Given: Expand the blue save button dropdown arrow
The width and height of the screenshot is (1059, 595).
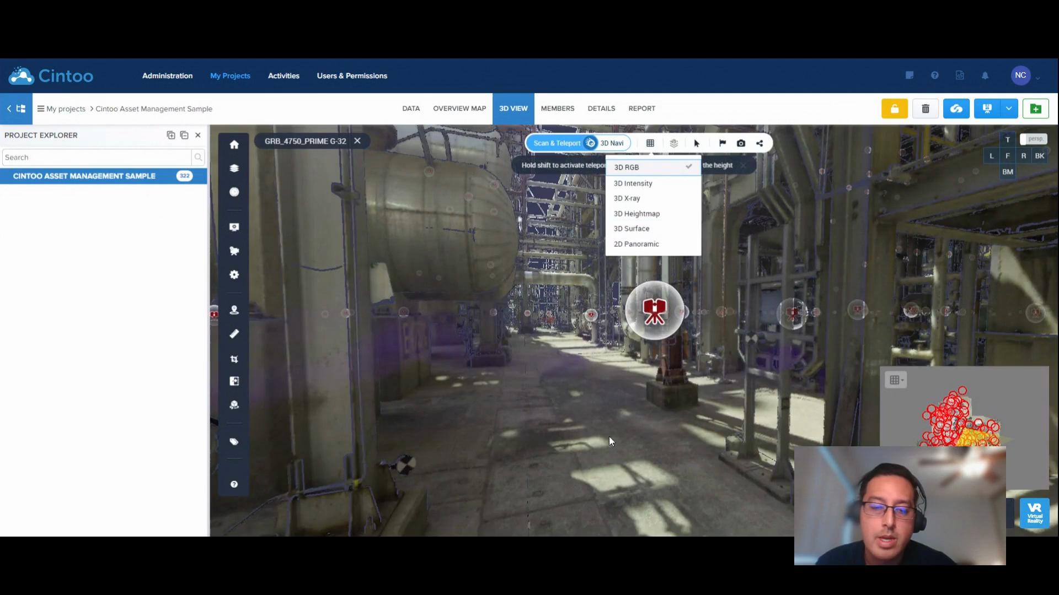Looking at the screenshot, I should [x=1009, y=109].
